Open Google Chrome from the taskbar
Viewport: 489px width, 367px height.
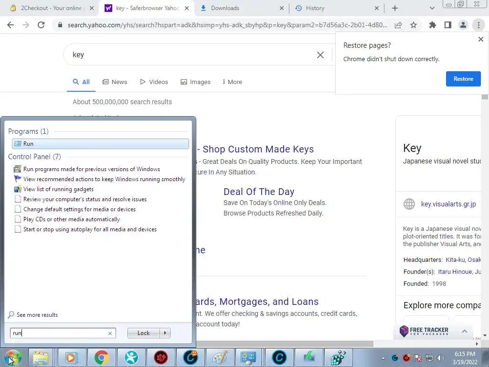[101, 357]
